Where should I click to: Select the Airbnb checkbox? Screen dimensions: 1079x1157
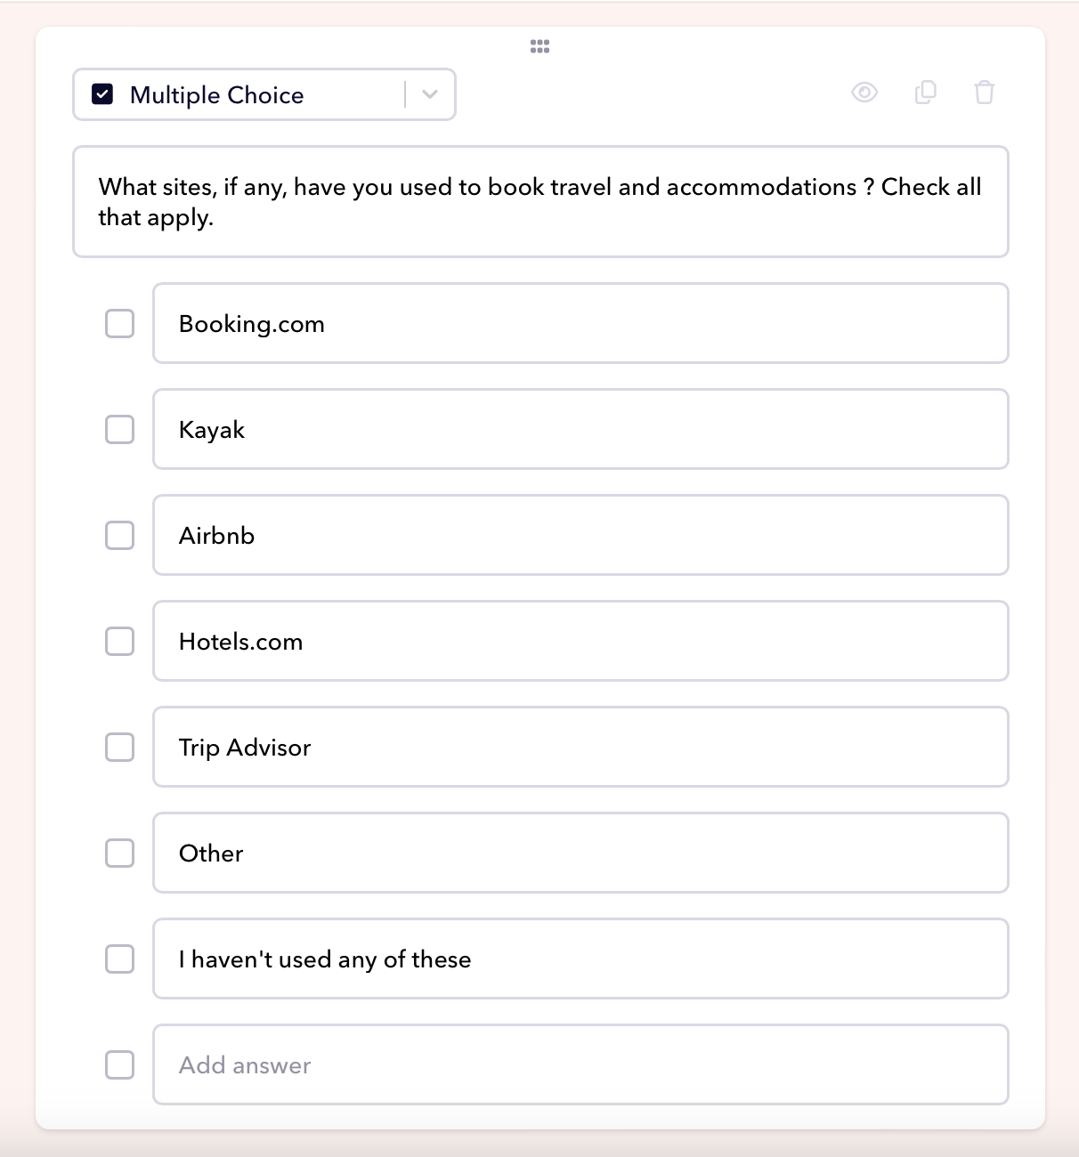120,536
